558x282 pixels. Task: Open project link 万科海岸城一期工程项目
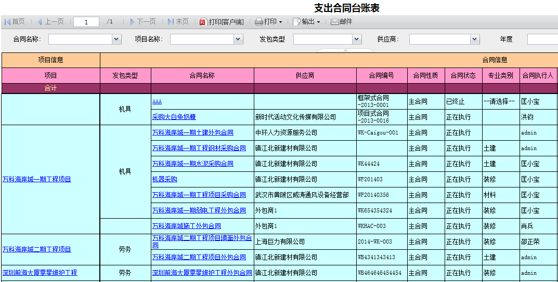(x=37, y=179)
